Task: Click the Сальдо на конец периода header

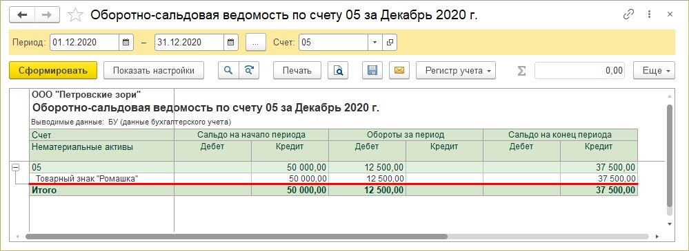Action: [560, 135]
